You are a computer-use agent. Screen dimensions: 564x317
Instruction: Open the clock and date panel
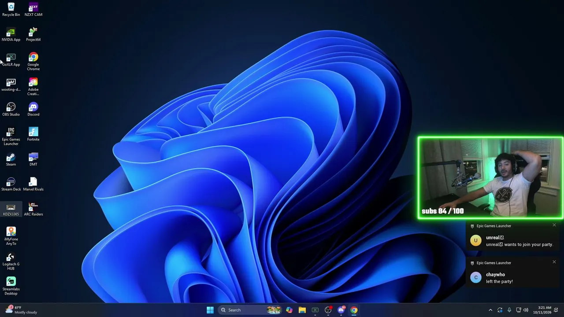click(542, 310)
